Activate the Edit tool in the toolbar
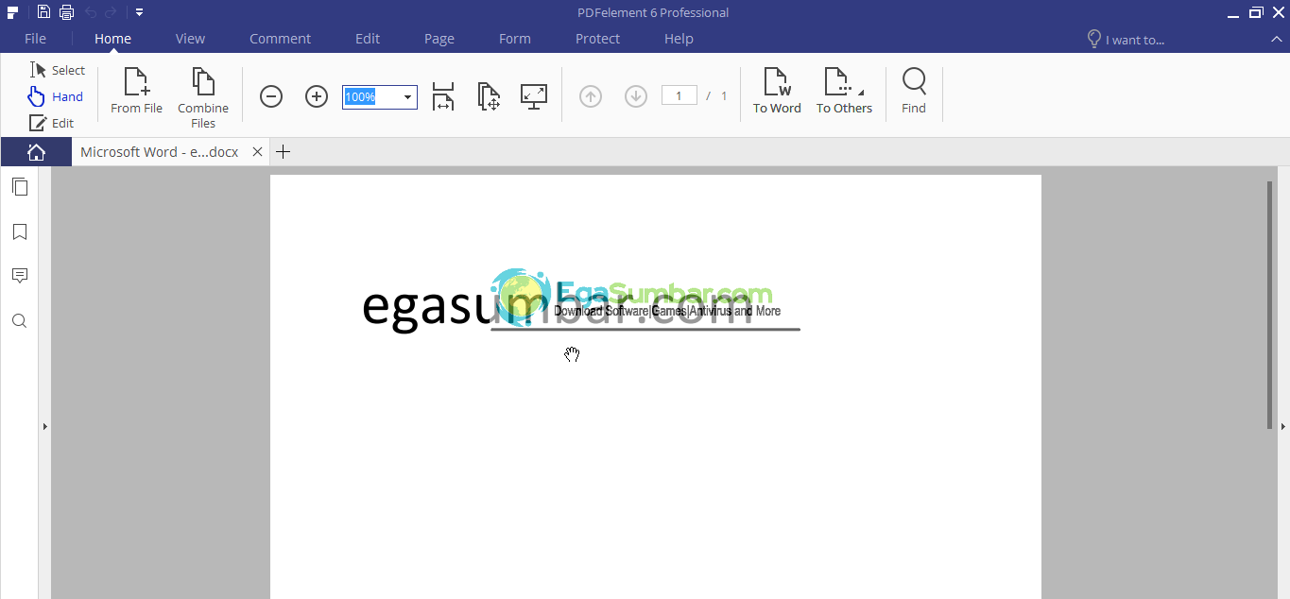 pos(52,123)
